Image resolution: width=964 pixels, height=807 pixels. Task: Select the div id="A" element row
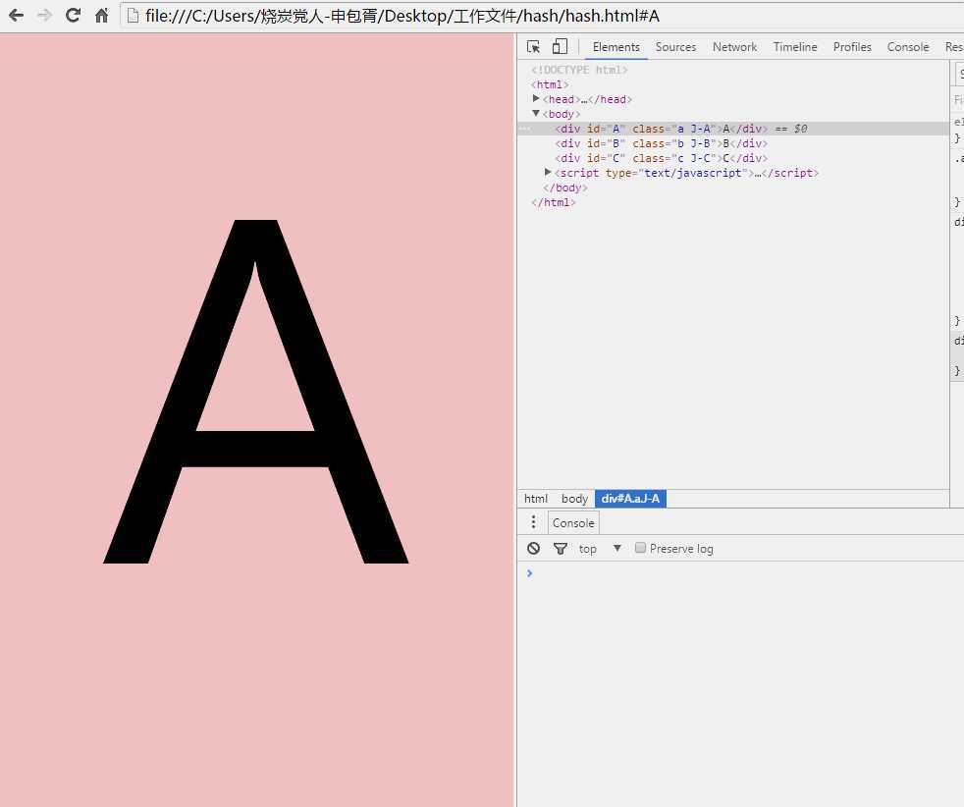click(x=733, y=129)
